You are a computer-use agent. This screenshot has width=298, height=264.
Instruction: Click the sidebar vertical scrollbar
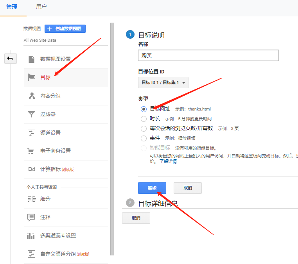pyautogui.click(x=112, y=139)
